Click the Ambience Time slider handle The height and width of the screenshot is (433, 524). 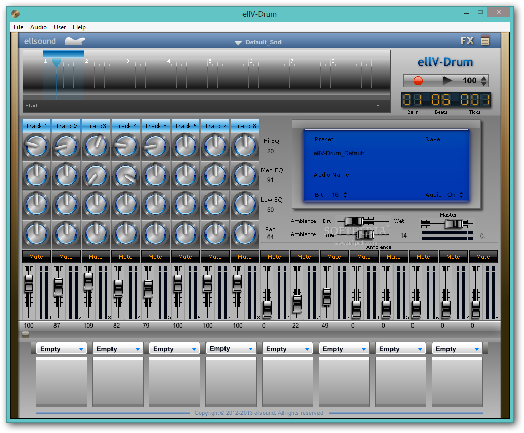pyautogui.click(x=365, y=234)
